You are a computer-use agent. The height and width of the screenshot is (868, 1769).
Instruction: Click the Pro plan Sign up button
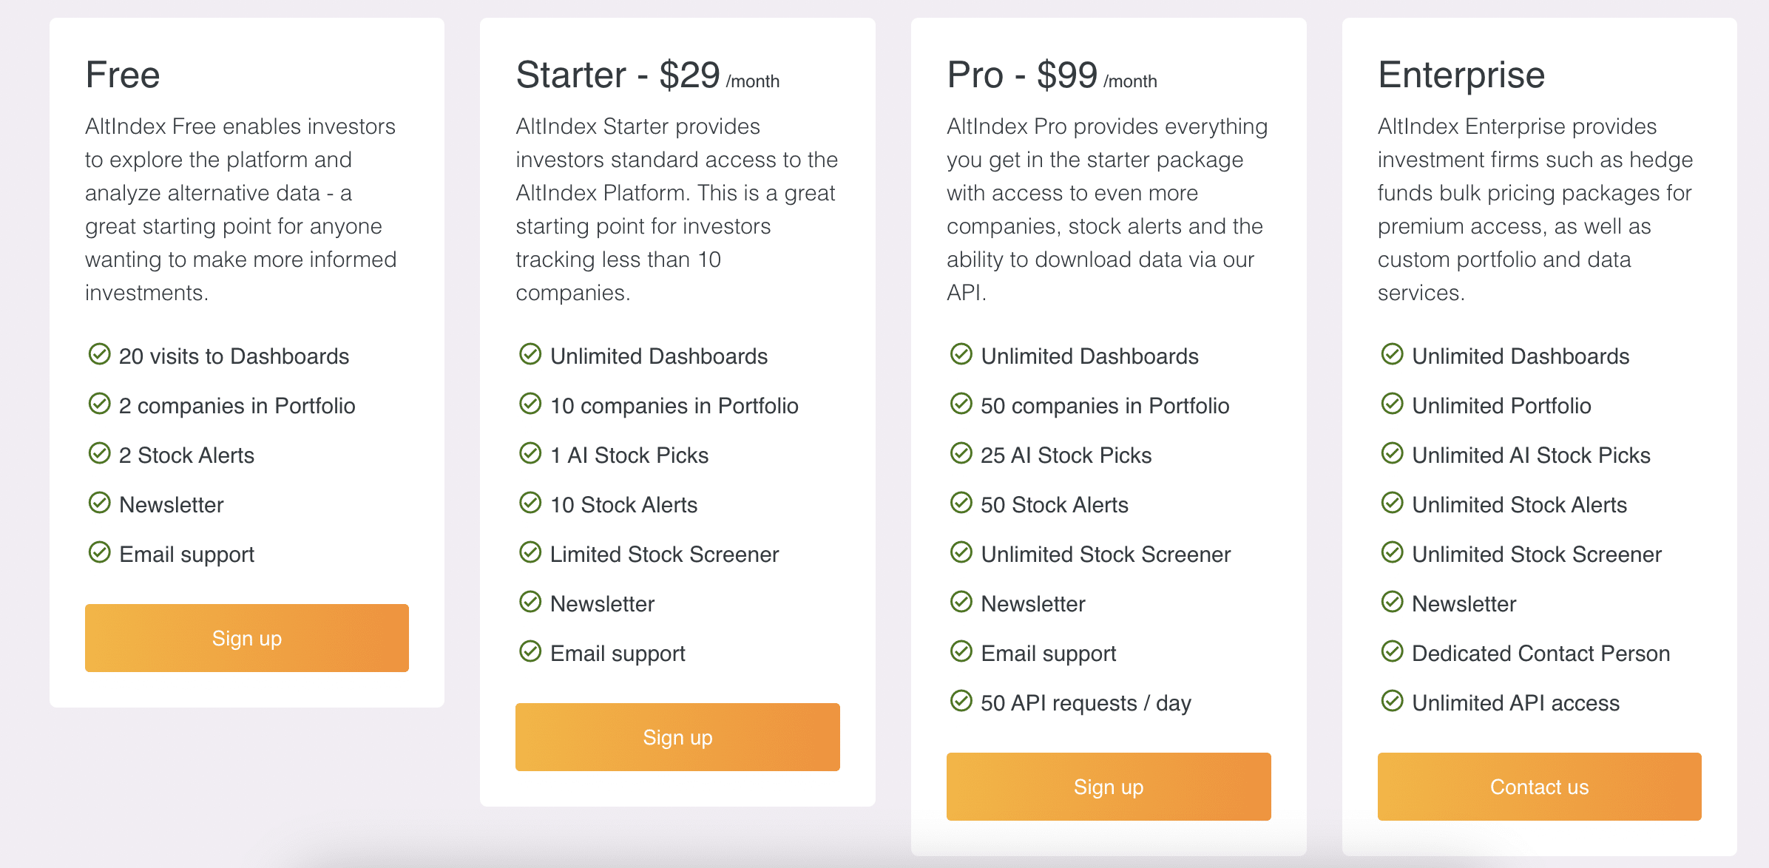point(1109,786)
